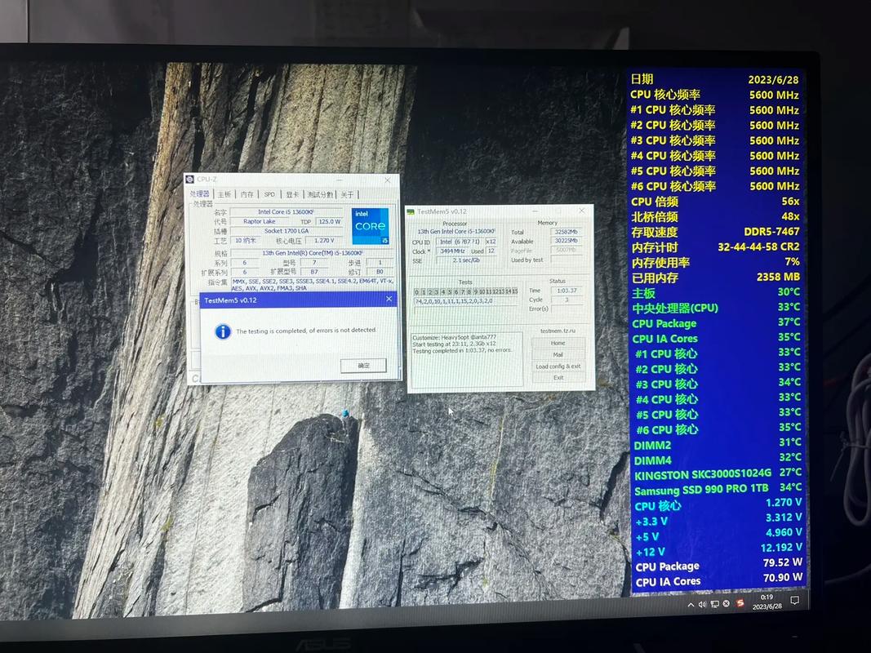
Task: Open the network tray icon
Action: tap(714, 604)
